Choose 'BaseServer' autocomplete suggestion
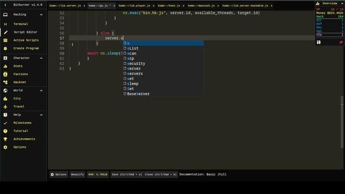 click(163, 94)
